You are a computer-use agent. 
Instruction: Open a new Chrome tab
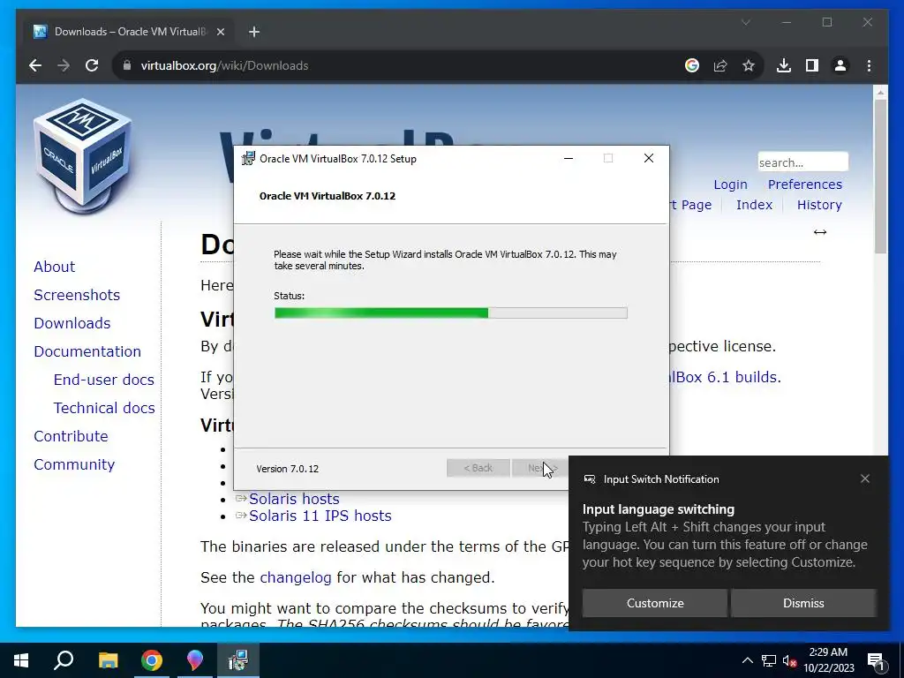pos(254,32)
